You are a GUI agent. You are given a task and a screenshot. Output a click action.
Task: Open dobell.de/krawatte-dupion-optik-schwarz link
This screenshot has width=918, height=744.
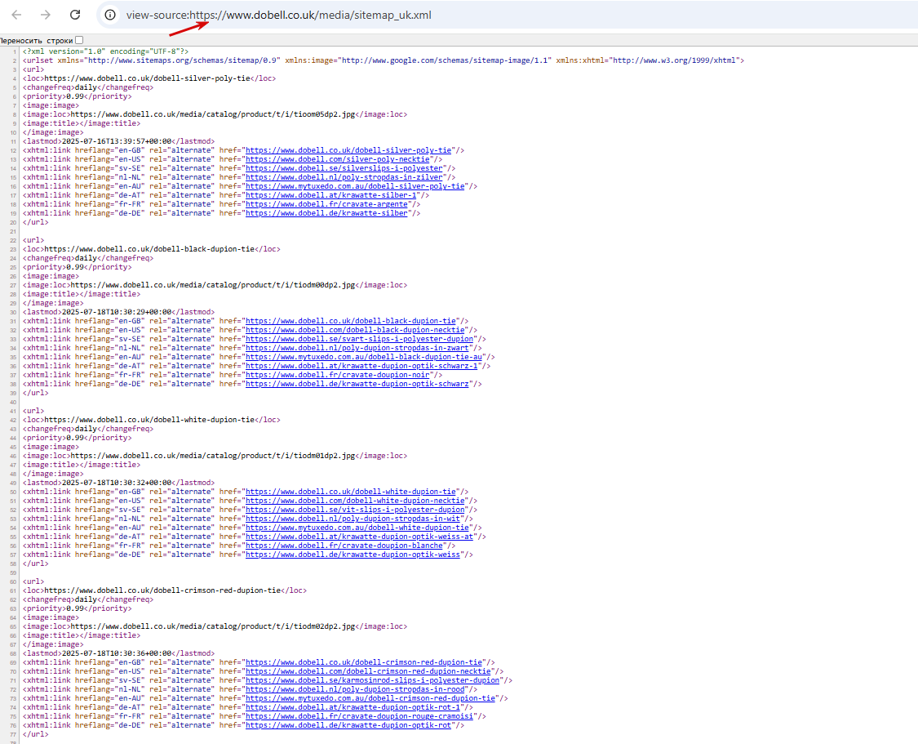point(357,384)
